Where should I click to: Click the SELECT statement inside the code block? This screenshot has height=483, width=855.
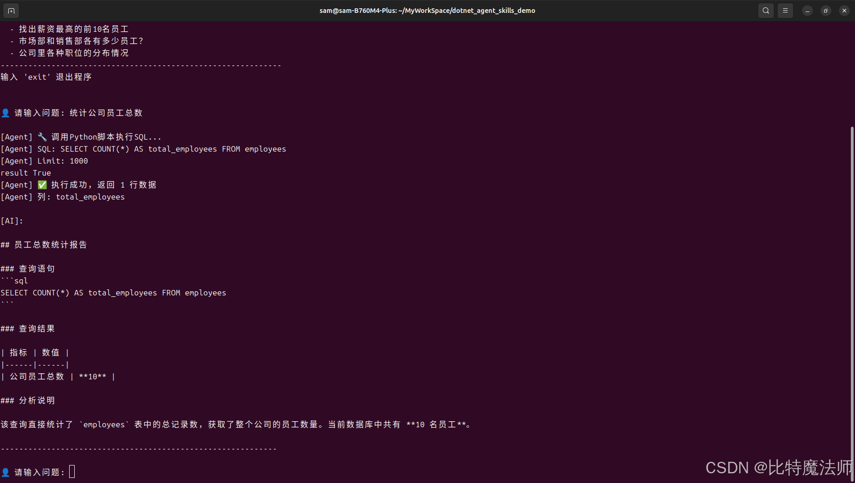(113, 293)
